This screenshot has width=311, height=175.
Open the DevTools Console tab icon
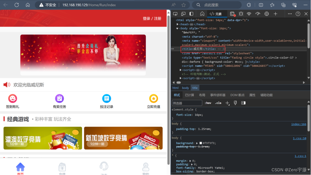coord(233,14)
